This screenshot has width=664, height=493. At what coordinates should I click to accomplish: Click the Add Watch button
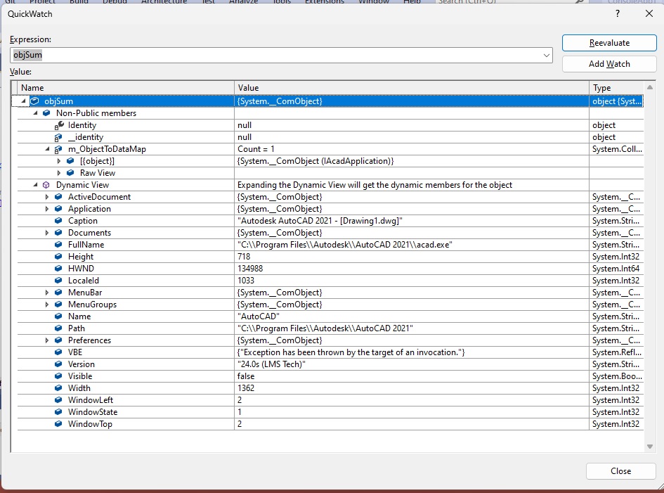(x=608, y=63)
